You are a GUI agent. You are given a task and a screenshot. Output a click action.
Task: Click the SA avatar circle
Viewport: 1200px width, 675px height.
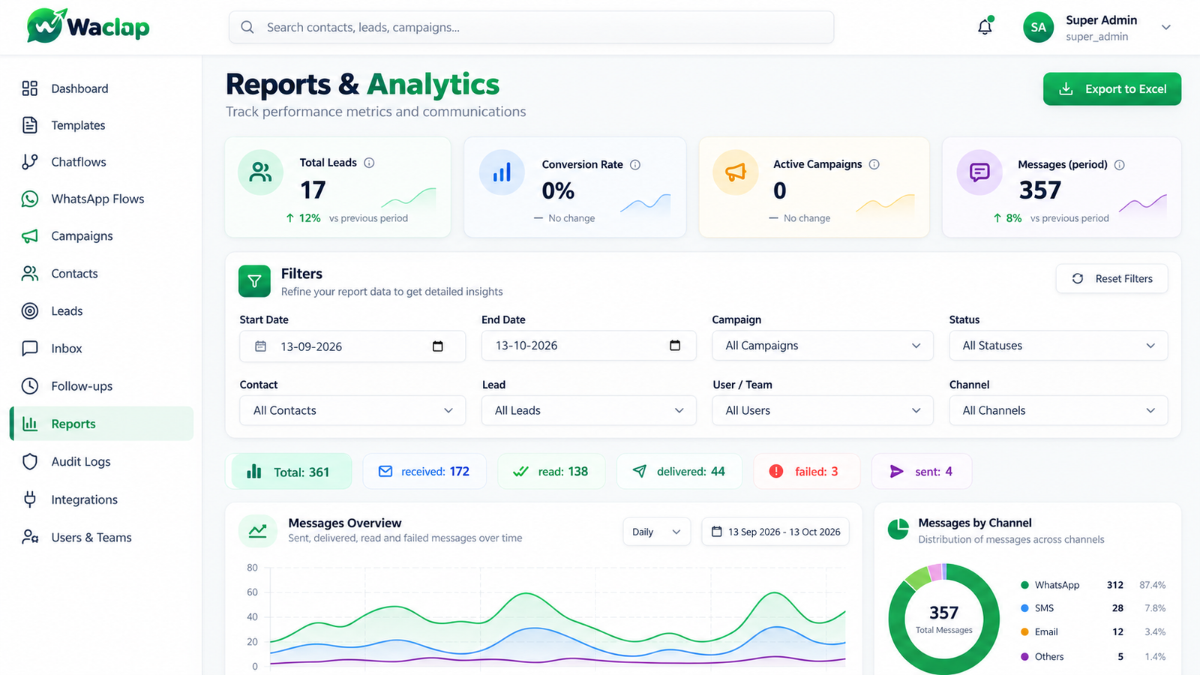[1038, 27]
